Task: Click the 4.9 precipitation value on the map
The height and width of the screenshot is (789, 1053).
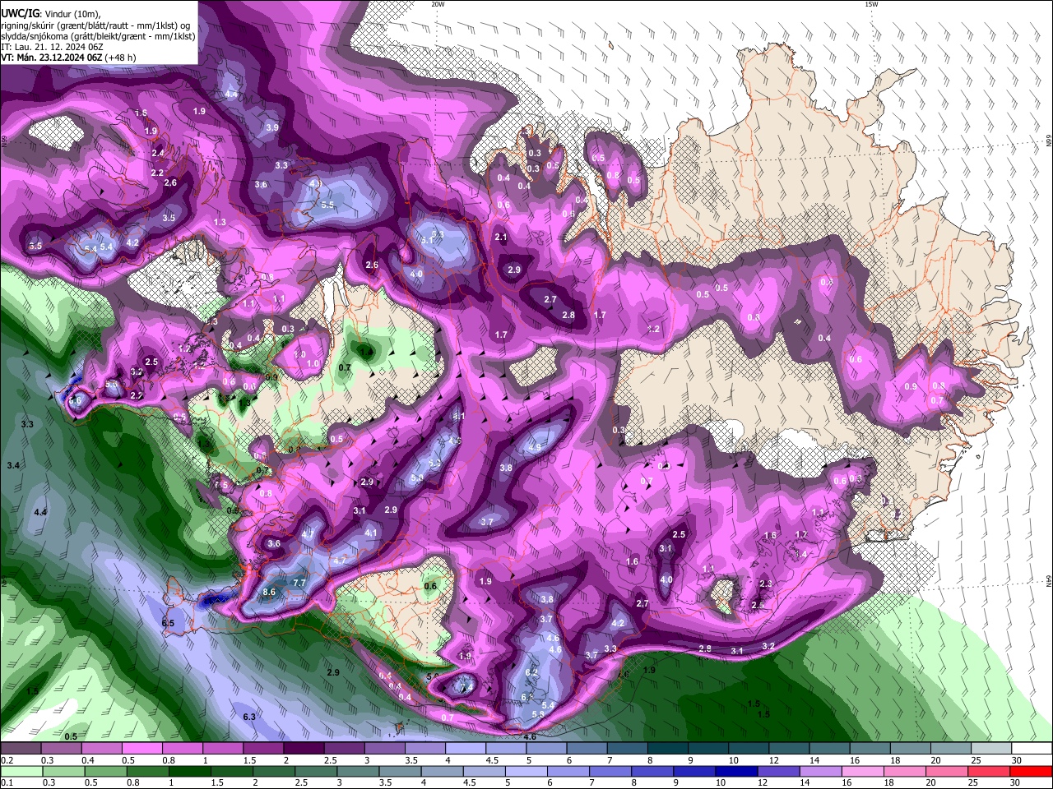Action: (535, 448)
